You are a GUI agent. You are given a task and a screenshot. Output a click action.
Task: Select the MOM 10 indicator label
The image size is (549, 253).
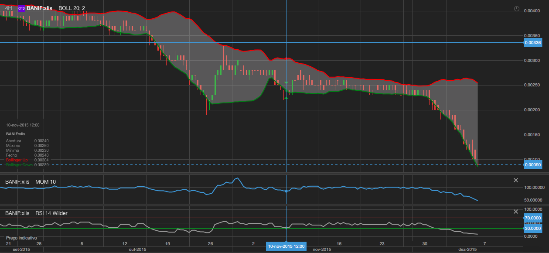pos(46,182)
